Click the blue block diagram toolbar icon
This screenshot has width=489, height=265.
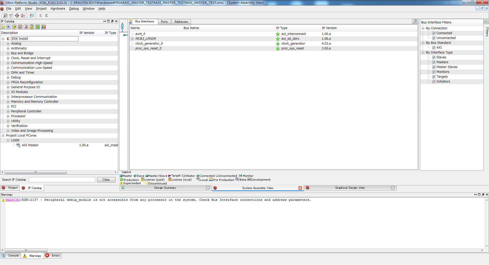[32, 16]
